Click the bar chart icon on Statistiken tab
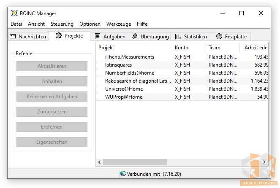280x188 pixels. (178, 37)
